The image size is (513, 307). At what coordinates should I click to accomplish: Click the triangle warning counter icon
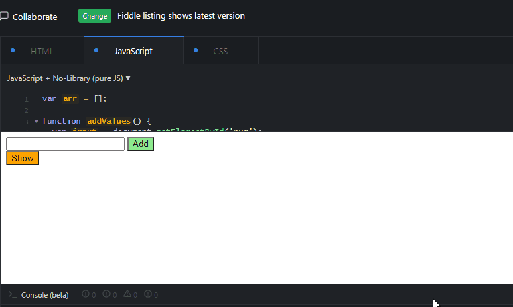127,294
